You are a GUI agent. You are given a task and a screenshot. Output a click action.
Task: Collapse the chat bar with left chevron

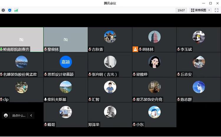pos(31,115)
